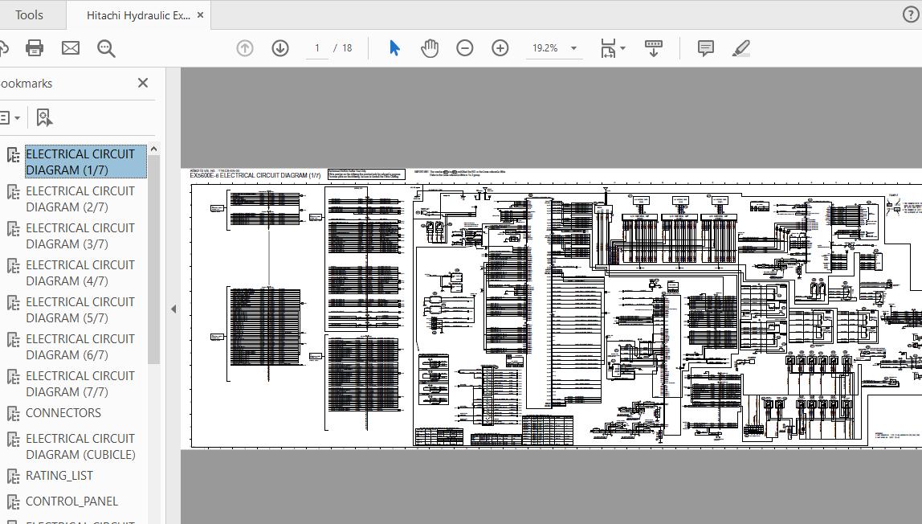Select the Hitachi Hydraulic document tab

(138, 15)
